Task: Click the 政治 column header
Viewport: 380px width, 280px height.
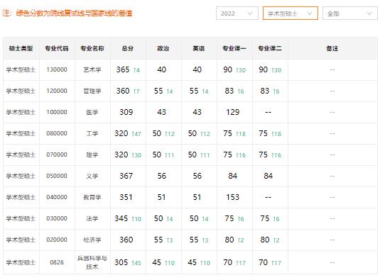Action: click(163, 48)
